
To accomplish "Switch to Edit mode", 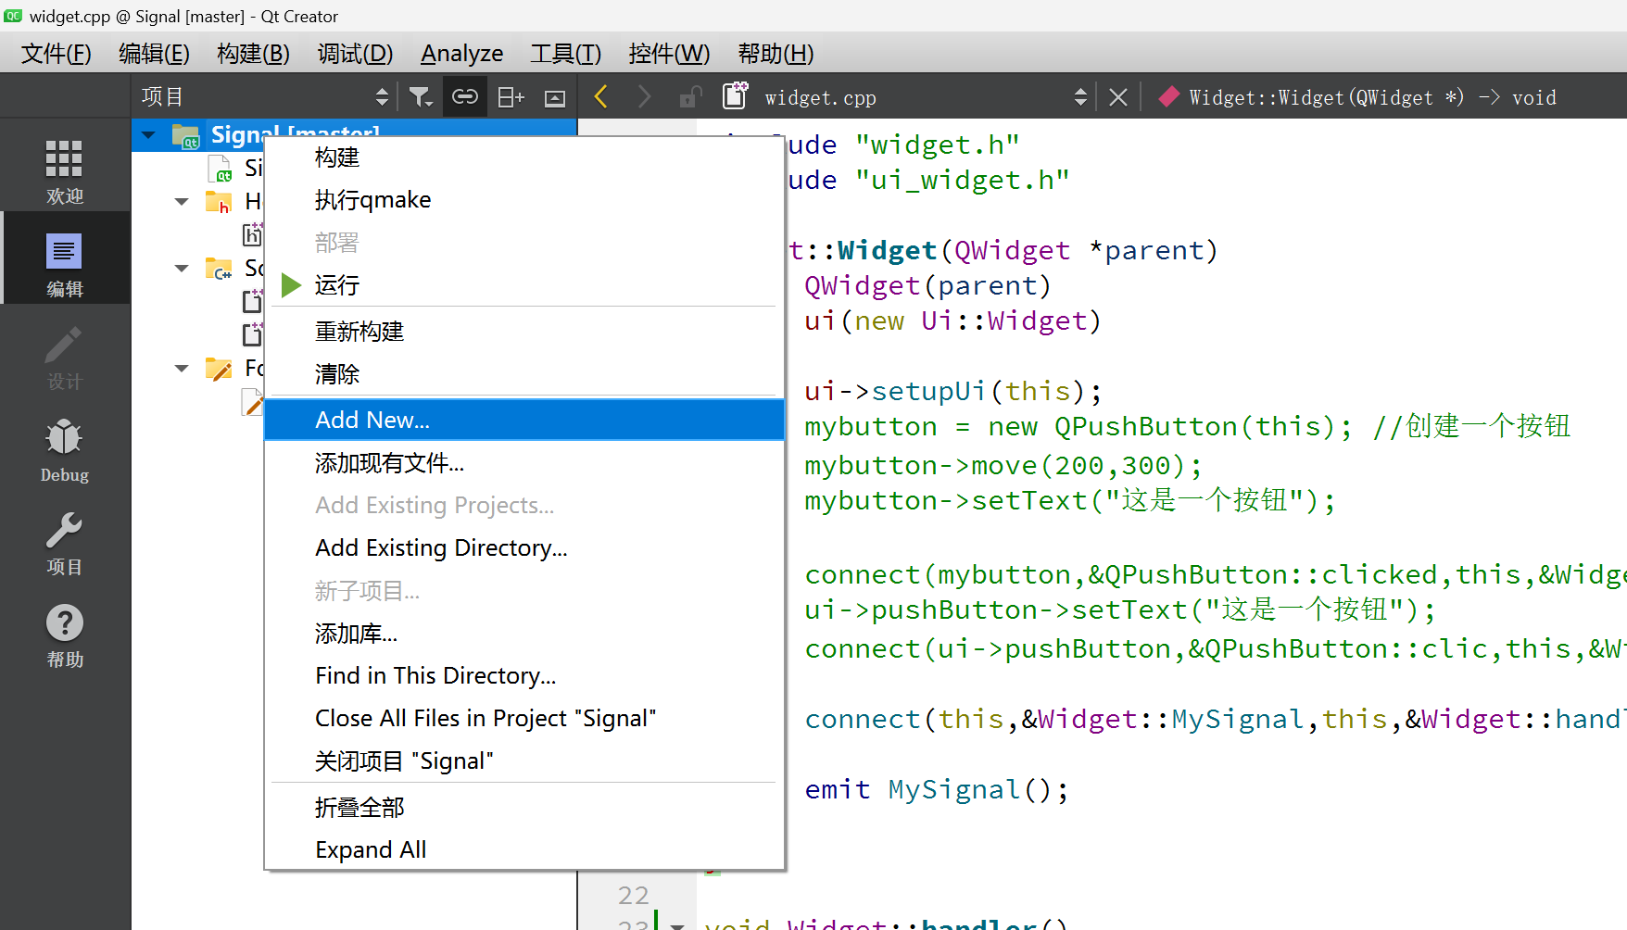I will [64, 265].
